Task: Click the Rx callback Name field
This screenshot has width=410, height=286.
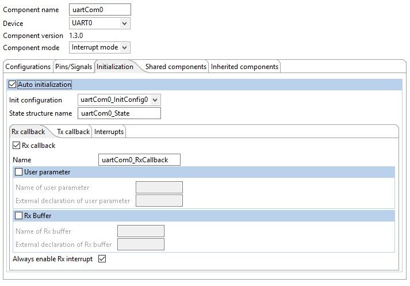Action: pyautogui.click(x=140, y=159)
